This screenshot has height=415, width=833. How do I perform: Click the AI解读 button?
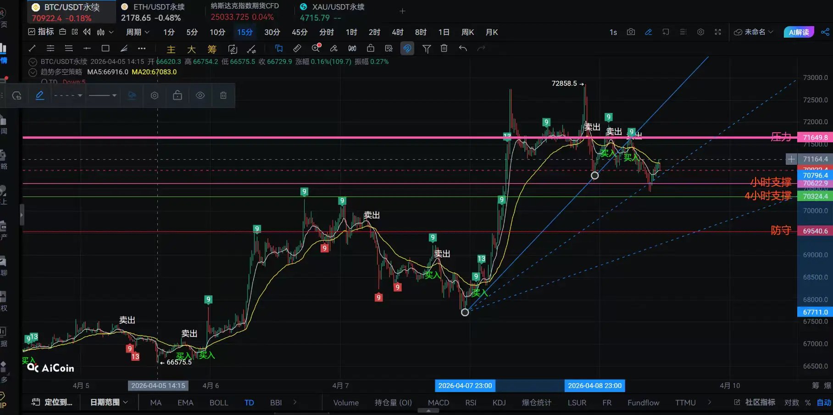[x=799, y=32]
